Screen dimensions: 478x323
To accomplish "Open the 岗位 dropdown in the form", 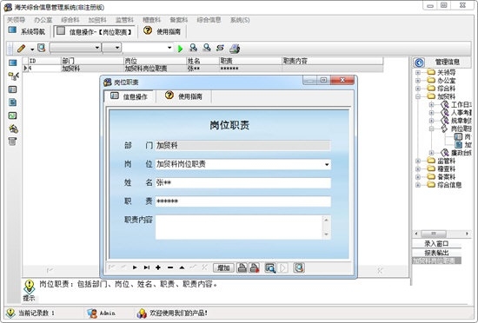I will click(x=327, y=165).
